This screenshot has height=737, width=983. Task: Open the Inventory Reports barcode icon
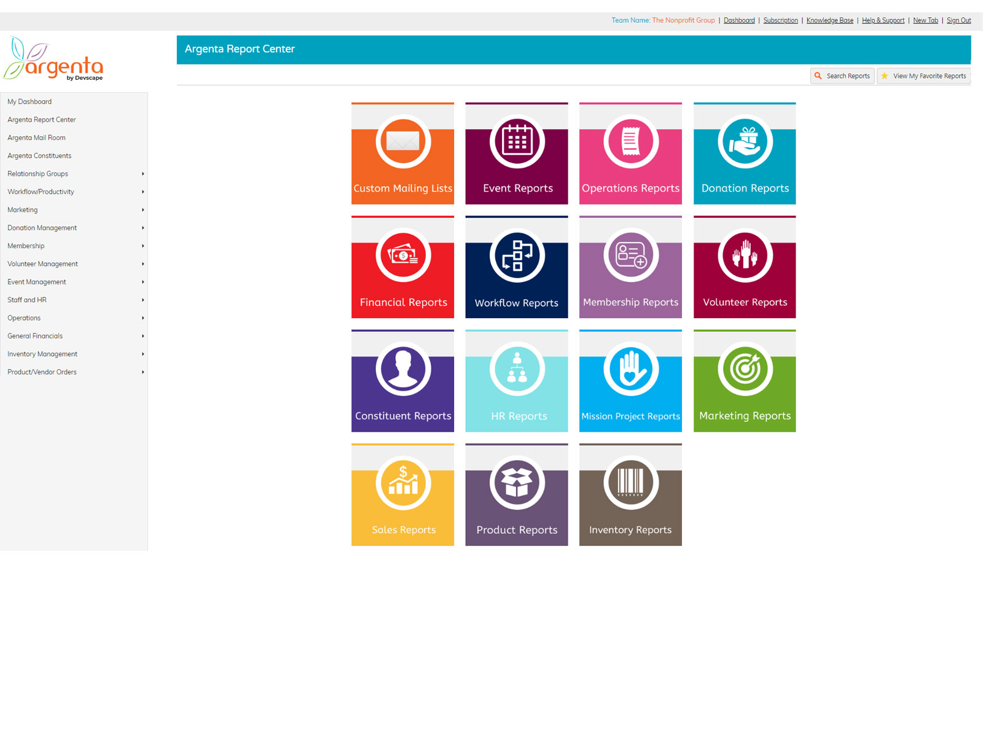pyautogui.click(x=631, y=483)
